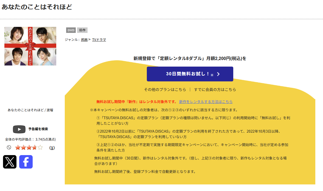Click 新規登録で「定額レンタル8ダブル」 headline
This screenshot has width=323, height=191.
click(x=190, y=58)
